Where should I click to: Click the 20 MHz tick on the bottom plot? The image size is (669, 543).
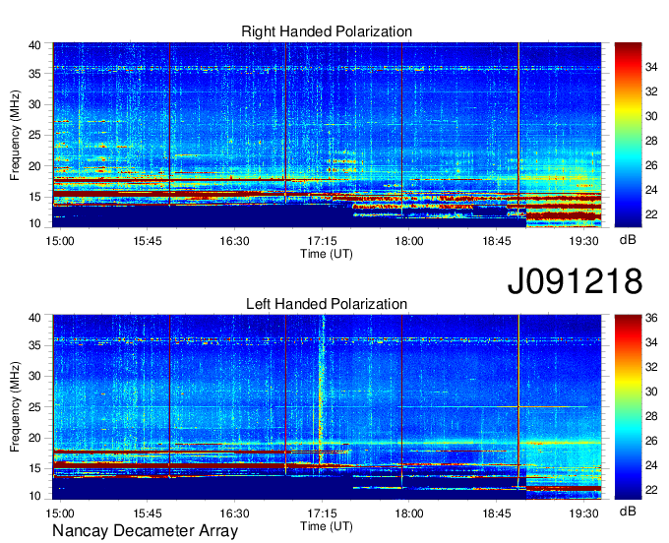click(x=34, y=438)
